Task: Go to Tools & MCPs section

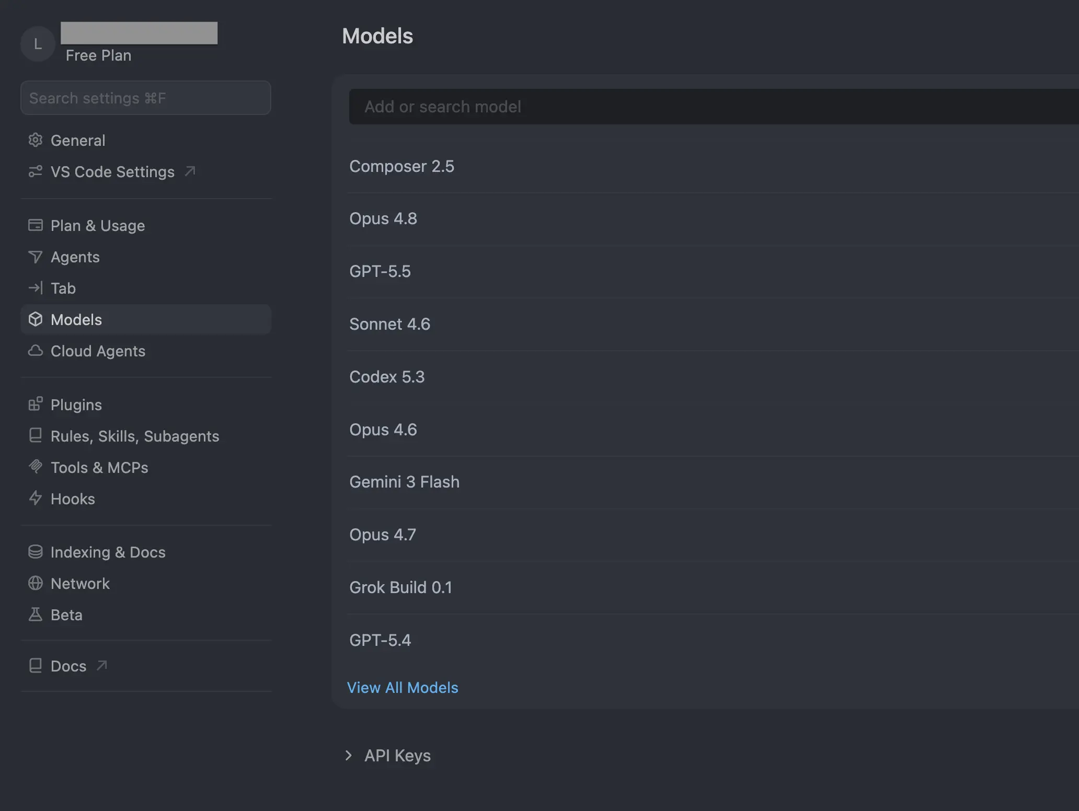Action: 146,467
